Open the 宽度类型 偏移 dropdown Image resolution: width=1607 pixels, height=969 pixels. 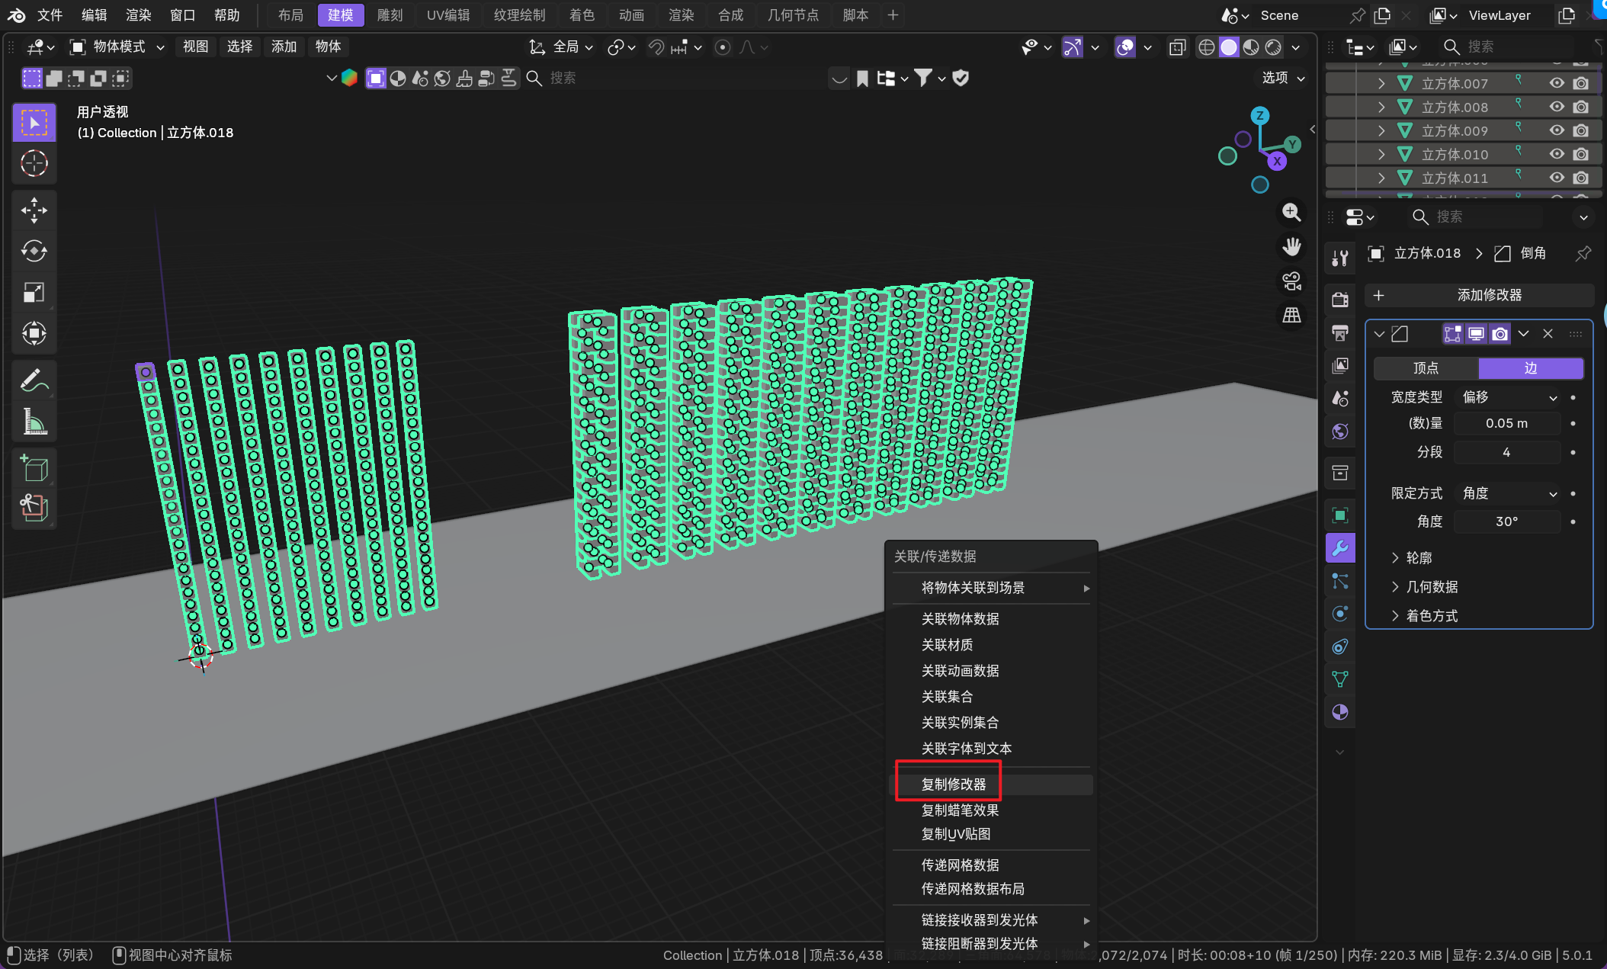[x=1508, y=397]
